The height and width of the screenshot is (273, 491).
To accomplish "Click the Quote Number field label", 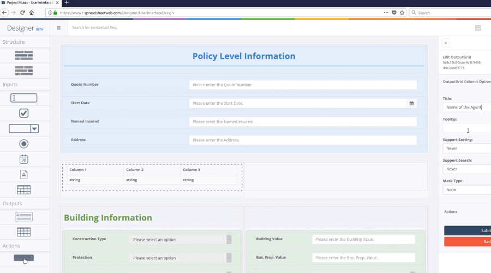I will tap(85, 84).
